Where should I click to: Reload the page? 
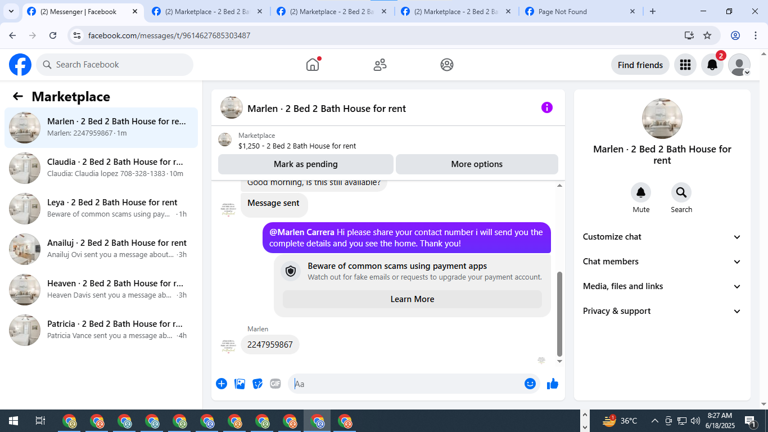[x=53, y=35]
